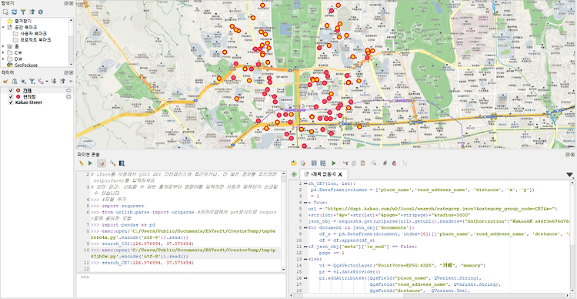Open manage map themes icon
Image resolution: width=577 pixels, height=299 pixels.
(23, 81)
